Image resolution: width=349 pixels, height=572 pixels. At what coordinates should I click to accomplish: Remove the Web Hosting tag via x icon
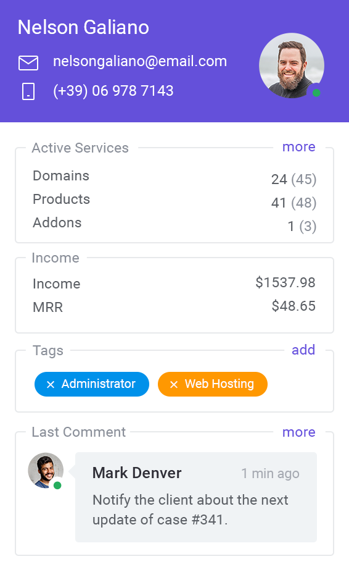(174, 384)
